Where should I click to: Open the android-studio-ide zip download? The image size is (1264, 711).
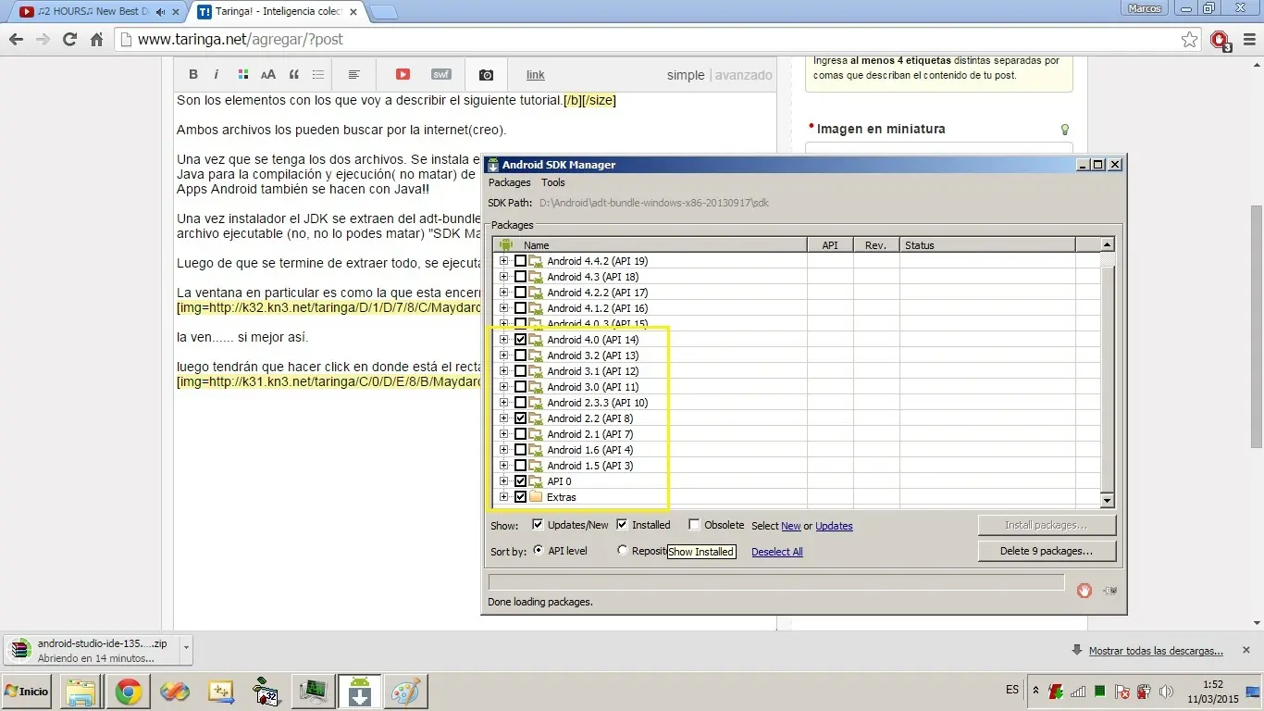[x=93, y=651]
